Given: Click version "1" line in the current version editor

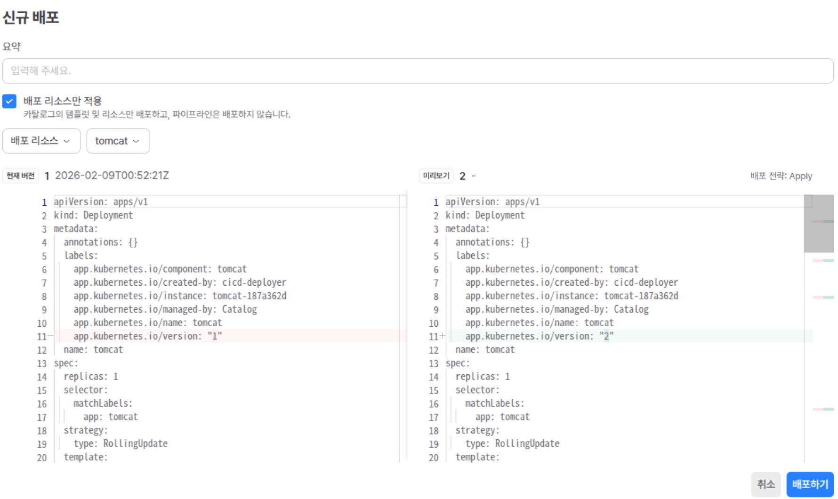Looking at the screenshot, I should pos(147,336).
